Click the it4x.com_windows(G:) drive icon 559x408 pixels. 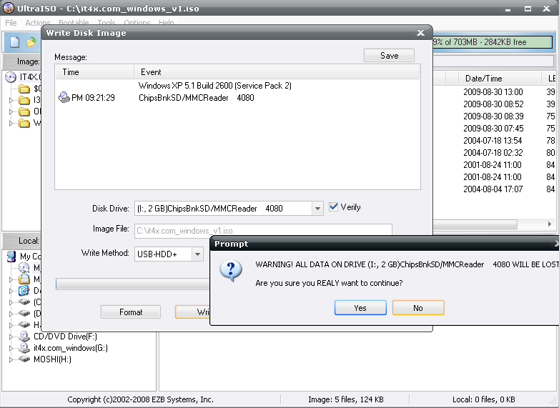coord(24,347)
